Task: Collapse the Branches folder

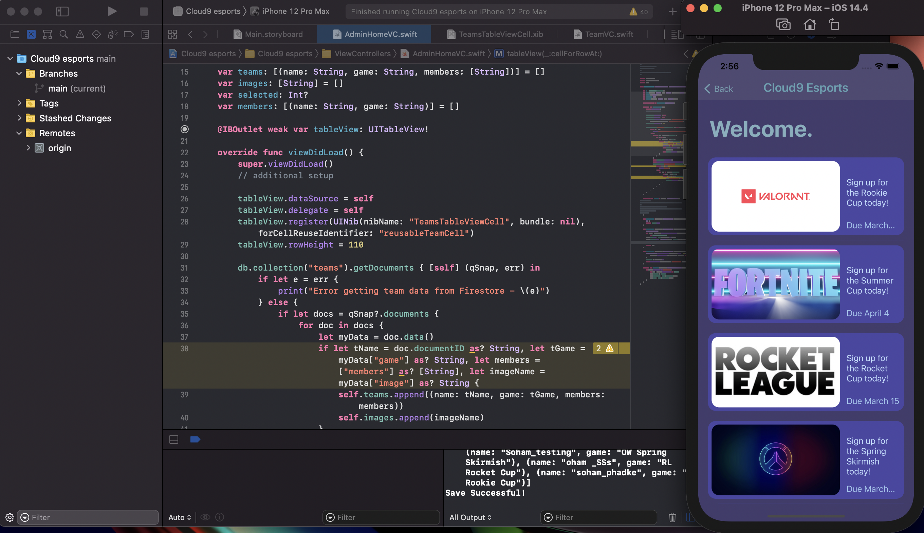Action: click(x=19, y=73)
